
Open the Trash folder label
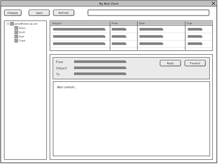pos(22,41)
